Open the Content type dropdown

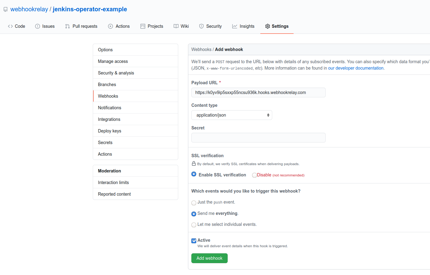pos(231,115)
